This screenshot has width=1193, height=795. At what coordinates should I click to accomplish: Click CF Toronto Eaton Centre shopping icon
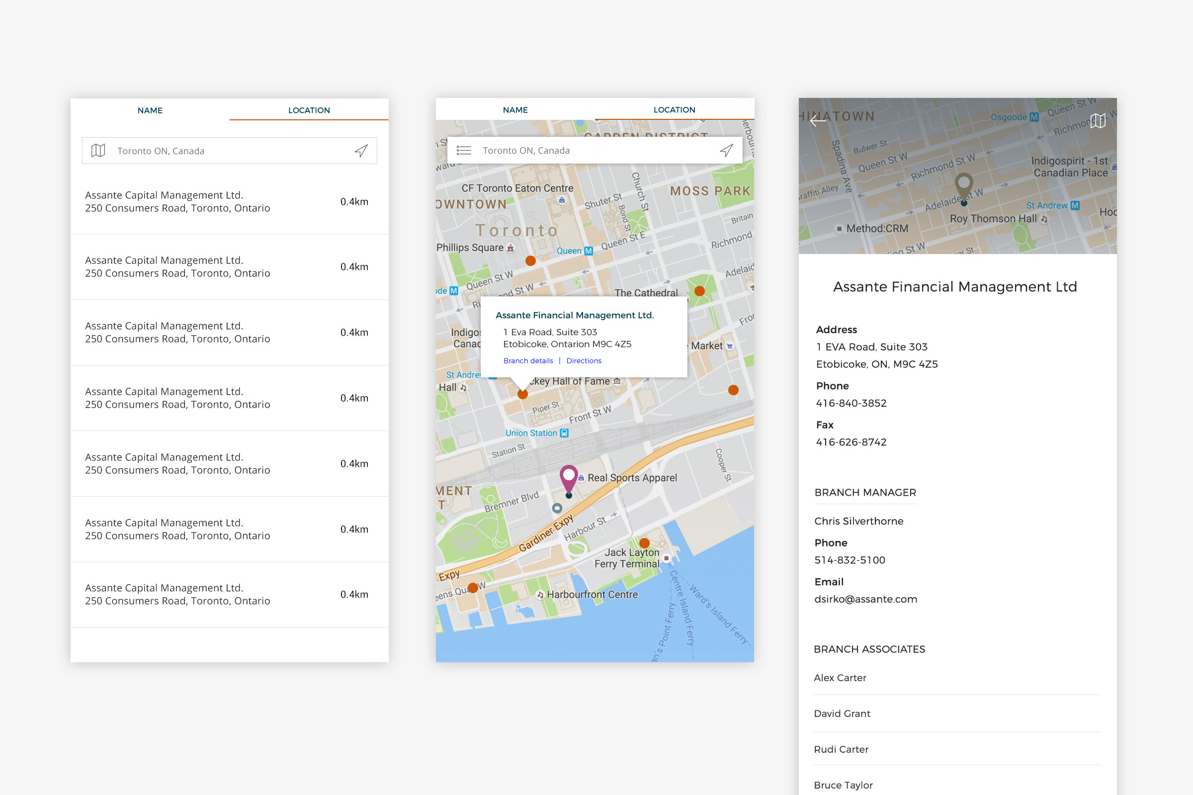point(562,200)
